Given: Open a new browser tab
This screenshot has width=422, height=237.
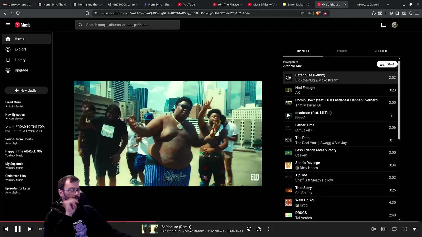Looking at the screenshot, I should click(x=388, y=4).
